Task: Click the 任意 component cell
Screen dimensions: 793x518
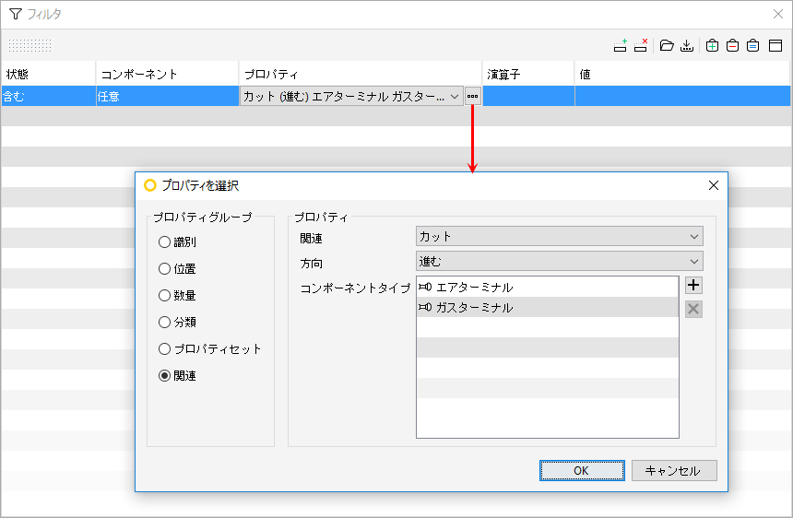Action: tap(168, 96)
